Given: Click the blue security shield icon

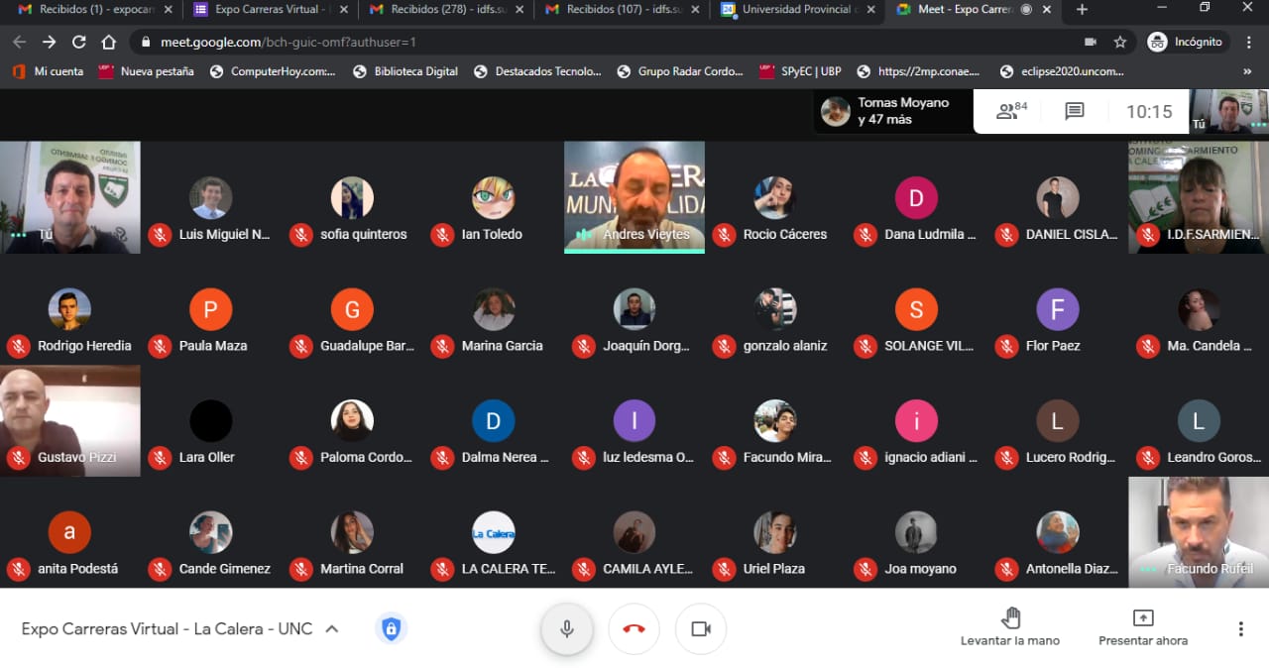Looking at the screenshot, I should pos(392,629).
